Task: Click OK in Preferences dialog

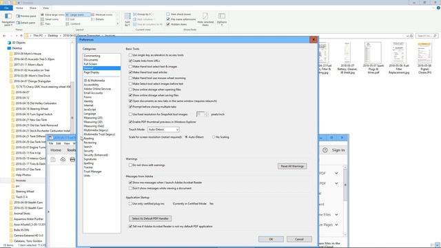Action: click(271, 239)
